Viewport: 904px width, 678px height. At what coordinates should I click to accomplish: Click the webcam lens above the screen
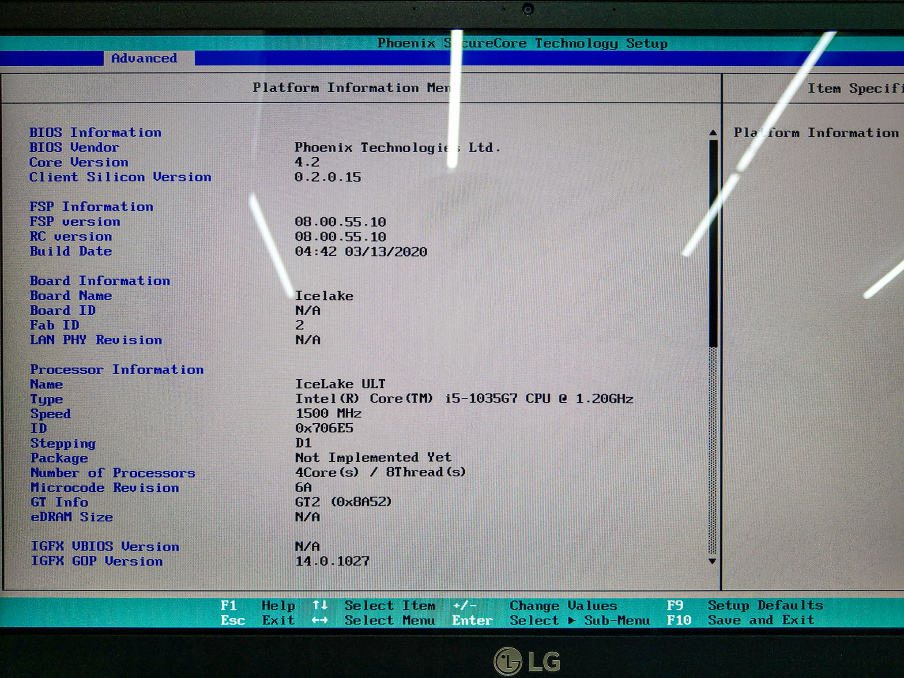pyautogui.click(x=527, y=9)
